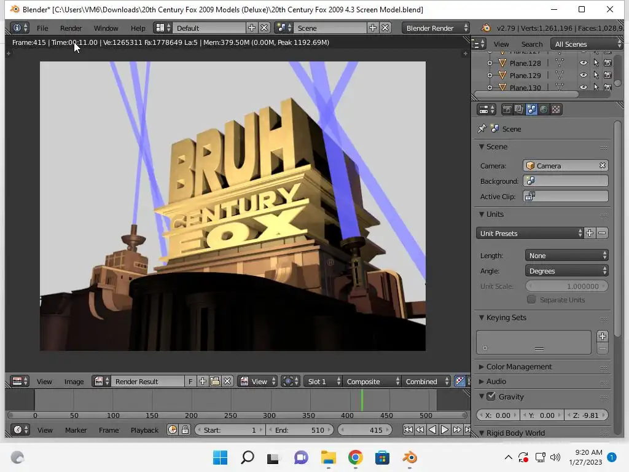This screenshot has width=629, height=472.
Task: Clear the Camera field with X icon
Action: 602,165
